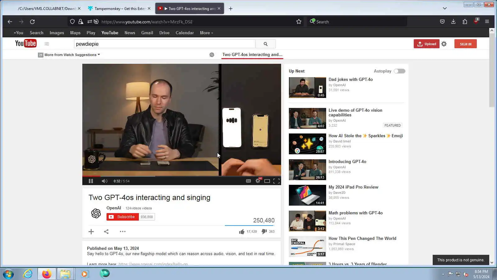Open the Windows Start menu

pos(8,274)
